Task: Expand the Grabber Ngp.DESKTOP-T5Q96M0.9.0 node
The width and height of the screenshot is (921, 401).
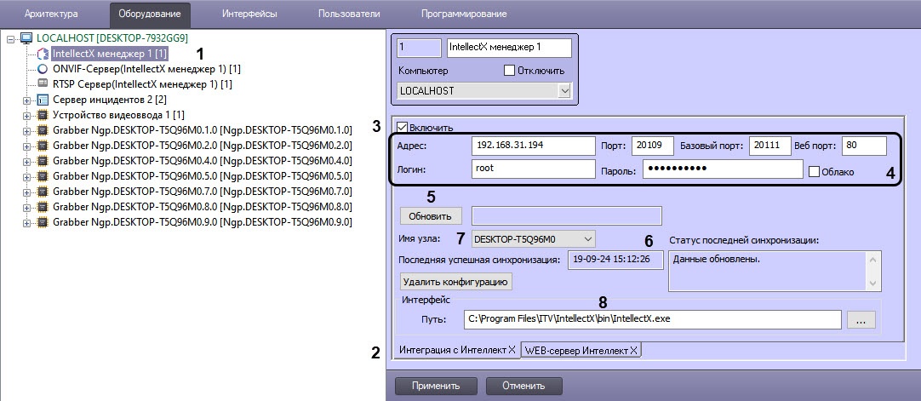Action: click(x=26, y=222)
